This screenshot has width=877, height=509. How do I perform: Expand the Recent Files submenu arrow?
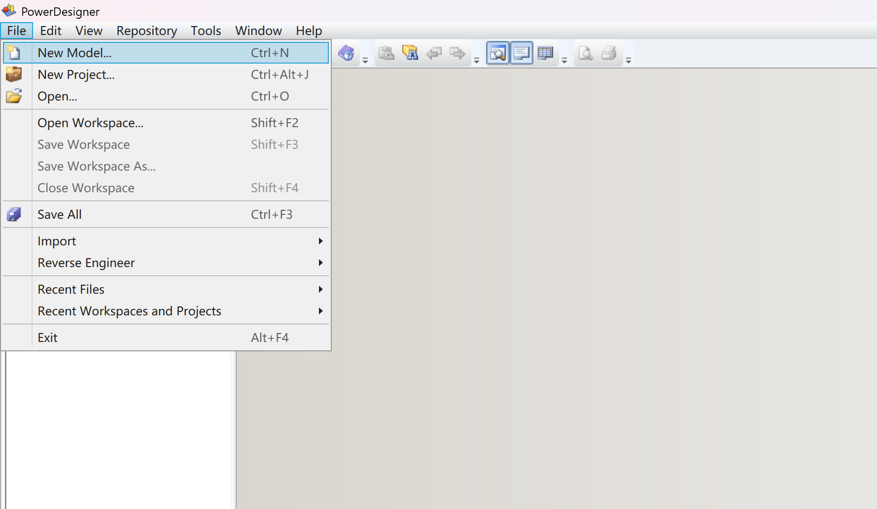(320, 289)
